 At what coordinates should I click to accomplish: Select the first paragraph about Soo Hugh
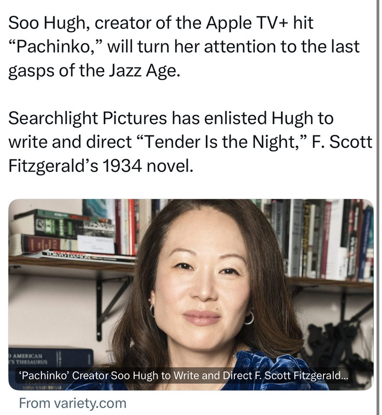click(x=184, y=47)
